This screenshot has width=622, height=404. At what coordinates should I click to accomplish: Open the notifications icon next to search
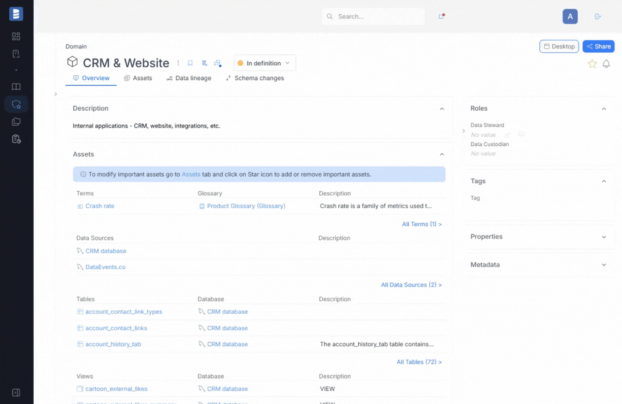pos(441,16)
